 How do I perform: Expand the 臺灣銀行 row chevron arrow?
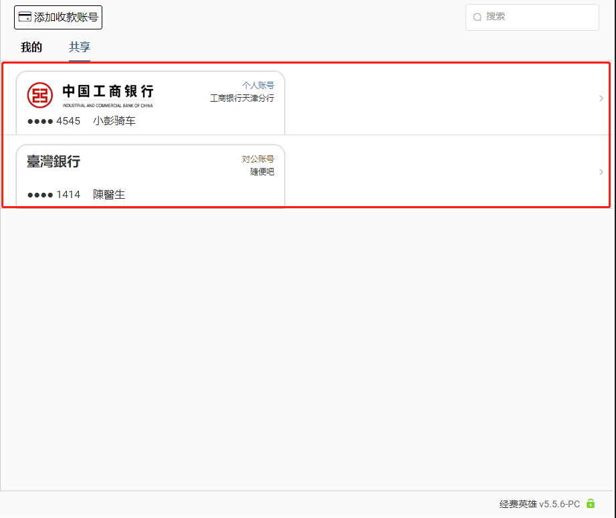pyautogui.click(x=601, y=172)
